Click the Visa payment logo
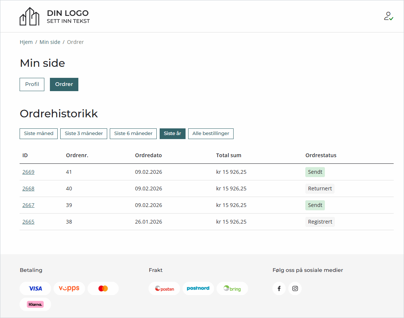This screenshot has height=318, width=404. pos(35,288)
